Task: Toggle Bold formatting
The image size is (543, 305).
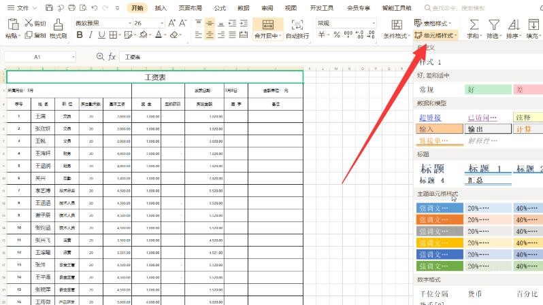Action: 80,35
